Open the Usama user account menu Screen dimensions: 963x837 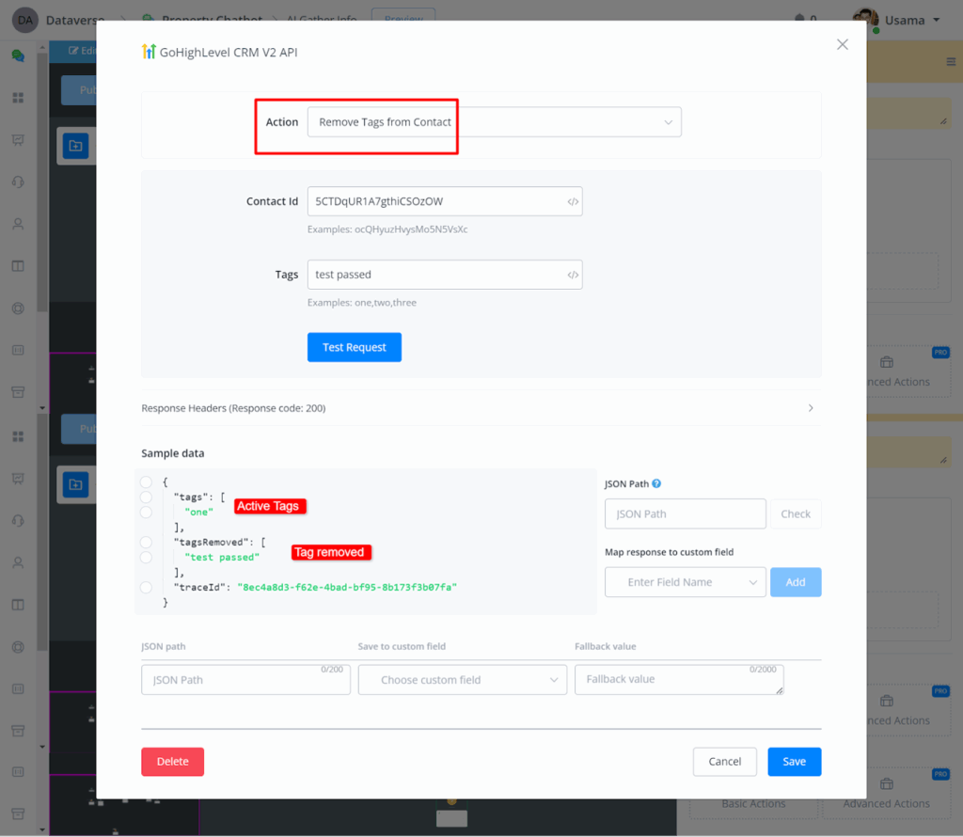pos(896,20)
